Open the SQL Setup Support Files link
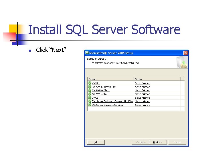The image size is (206, 154). [104, 87]
